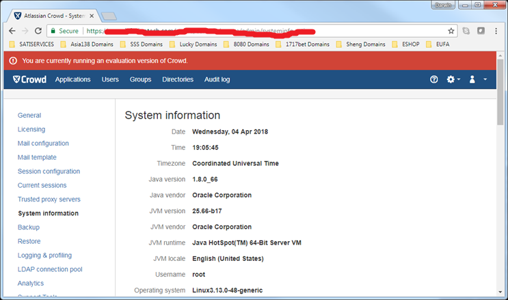Open Session configuration in sidebar
Screen dimensions: 508x300
pos(49,171)
